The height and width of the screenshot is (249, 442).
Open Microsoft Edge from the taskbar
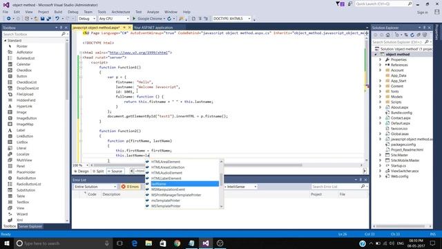tap(135, 243)
